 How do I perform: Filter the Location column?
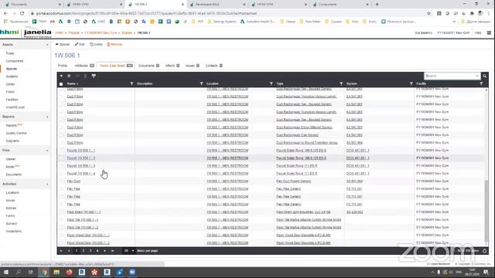pyautogui.click(x=271, y=83)
